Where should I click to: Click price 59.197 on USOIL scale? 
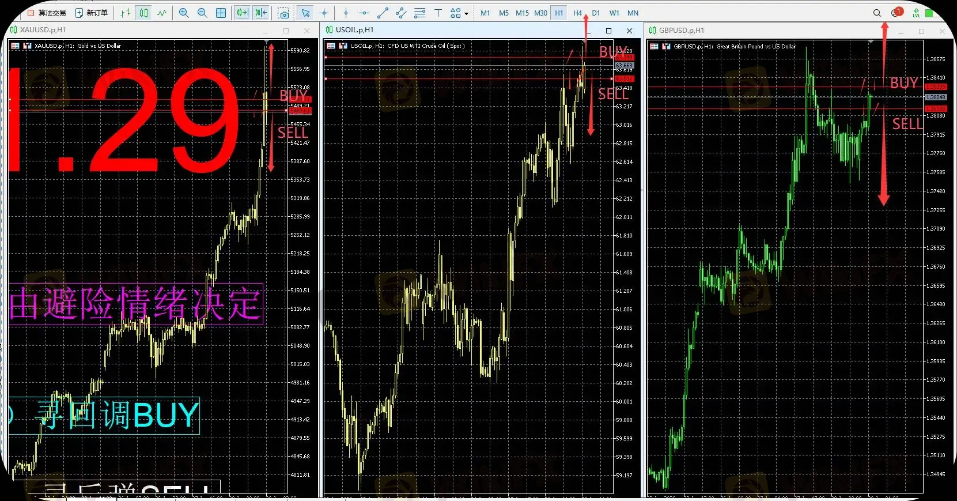(x=624, y=475)
